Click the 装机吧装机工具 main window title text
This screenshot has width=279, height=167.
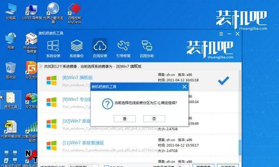point(51,33)
